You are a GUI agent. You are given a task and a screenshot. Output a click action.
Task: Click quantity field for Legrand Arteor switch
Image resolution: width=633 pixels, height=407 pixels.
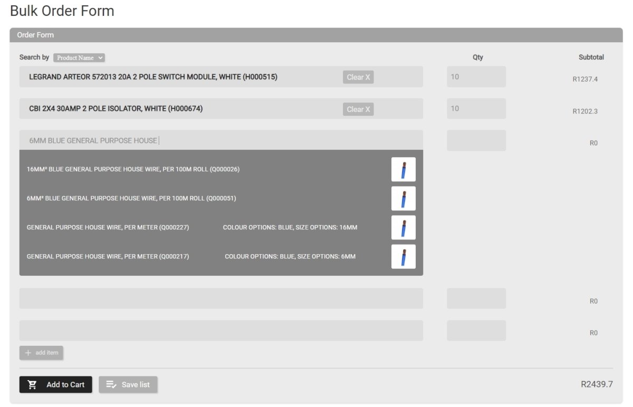point(476,77)
